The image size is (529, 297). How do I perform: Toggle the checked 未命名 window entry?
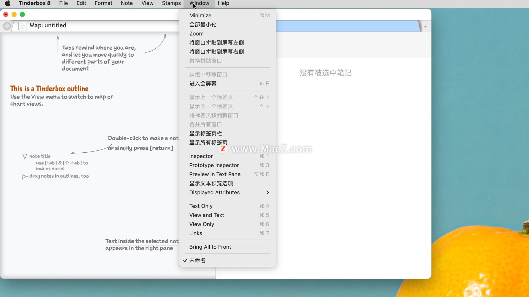point(228,260)
